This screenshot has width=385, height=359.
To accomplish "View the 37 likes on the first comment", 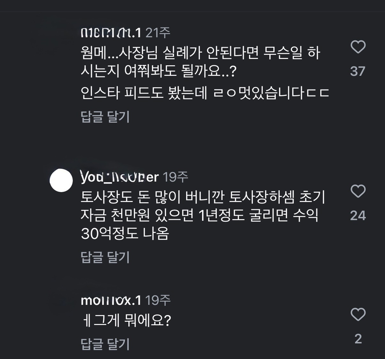I will [358, 71].
